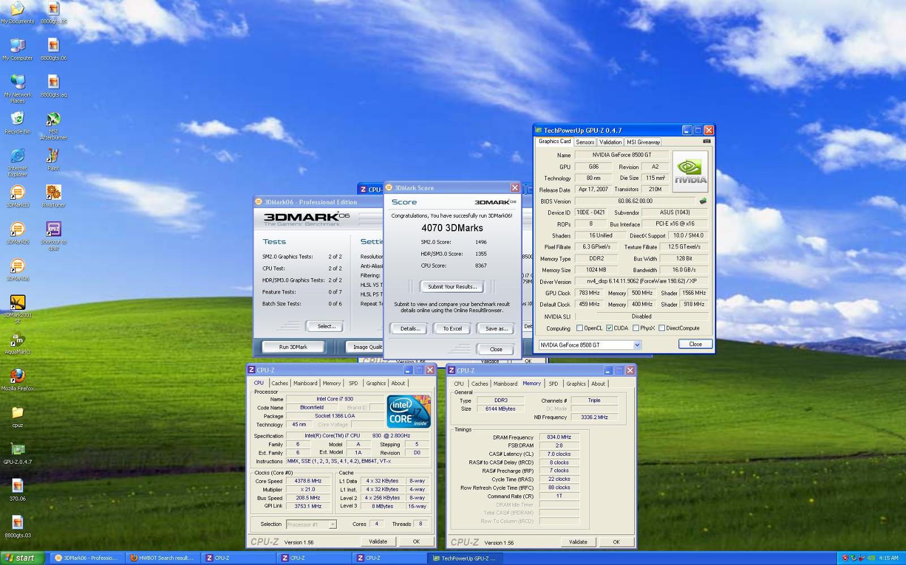Select the 3DMark05 desktop icon

click(18, 233)
